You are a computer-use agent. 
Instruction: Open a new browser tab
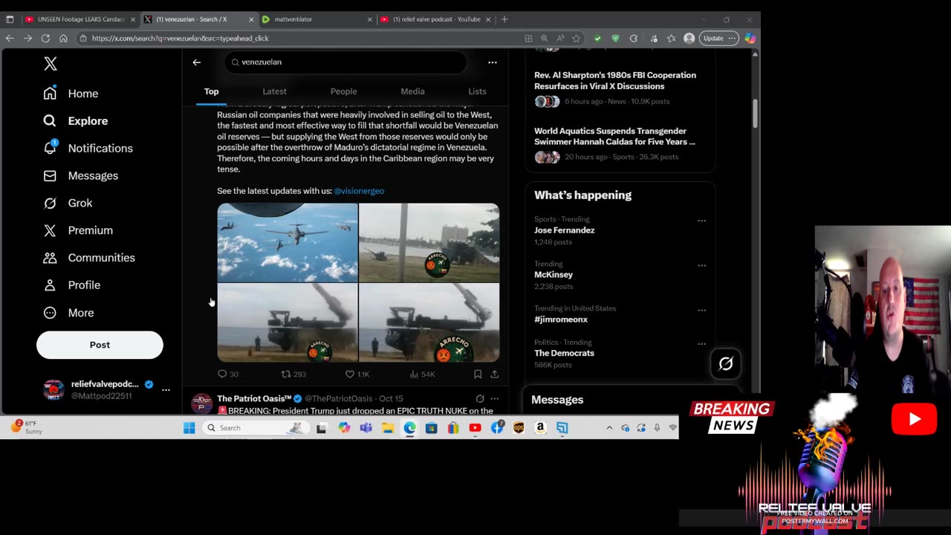click(x=504, y=19)
